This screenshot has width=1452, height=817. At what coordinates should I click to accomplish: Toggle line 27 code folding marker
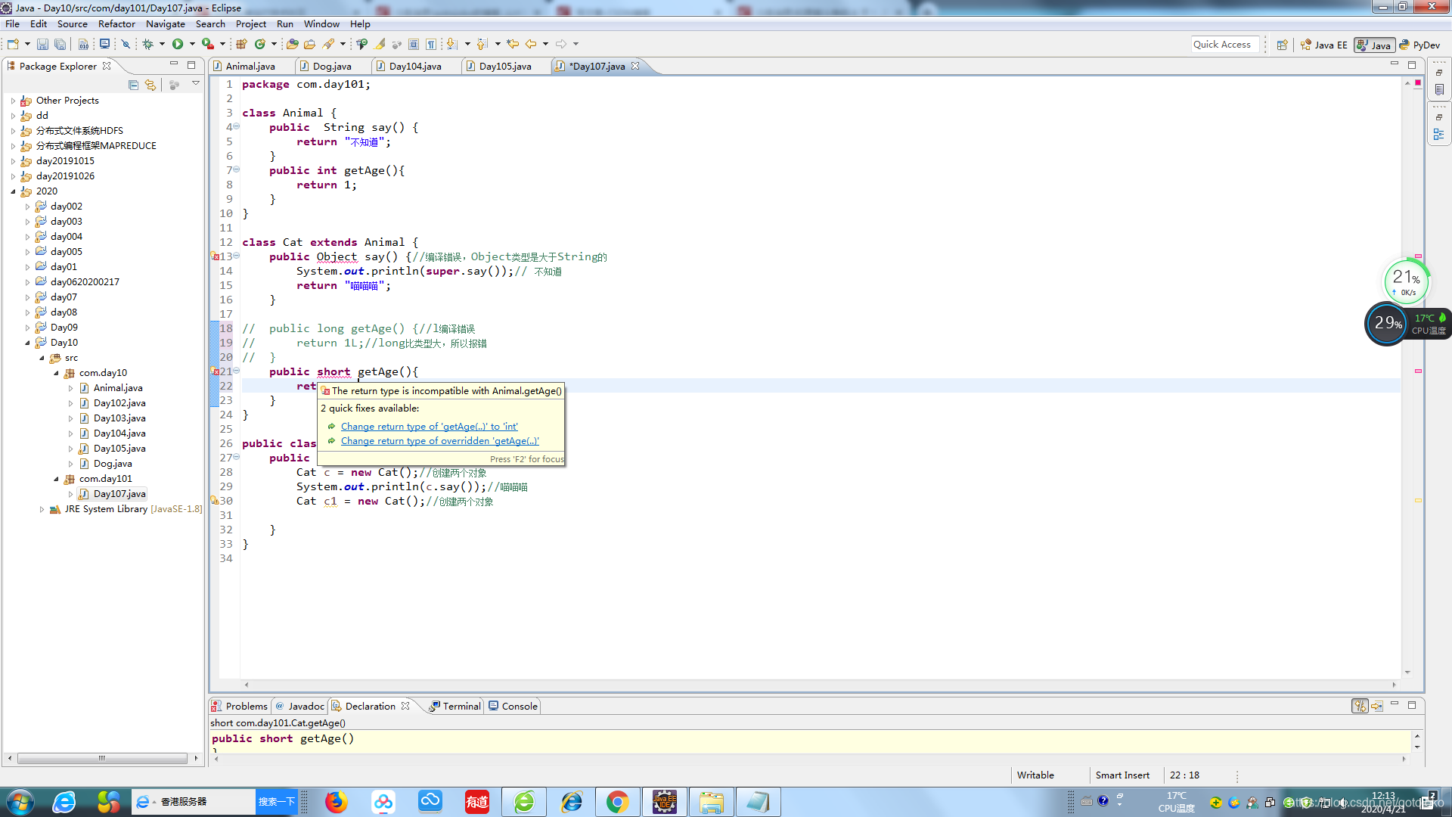[x=236, y=457]
